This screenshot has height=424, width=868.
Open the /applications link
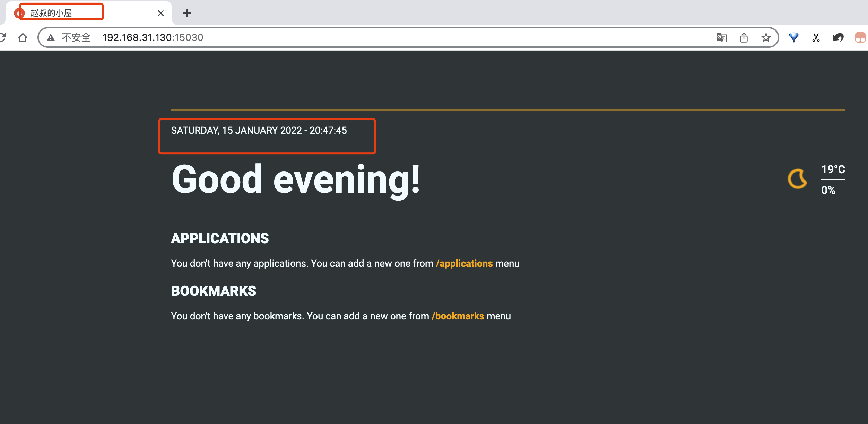pos(464,264)
